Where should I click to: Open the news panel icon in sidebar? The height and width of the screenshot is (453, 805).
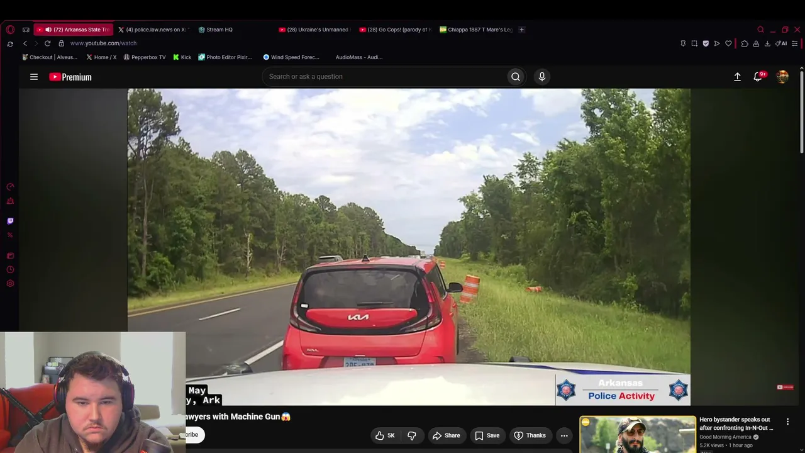pos(10,256)
